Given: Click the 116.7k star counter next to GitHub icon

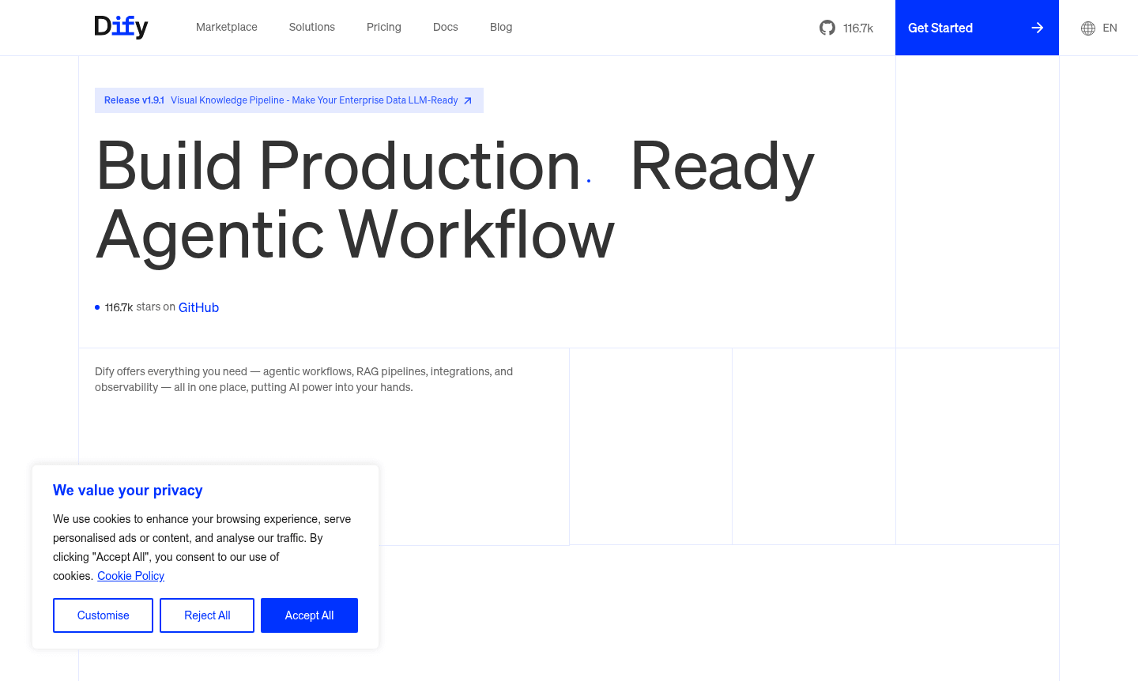Looking at the screenshot, I should (x=857, y=28).
